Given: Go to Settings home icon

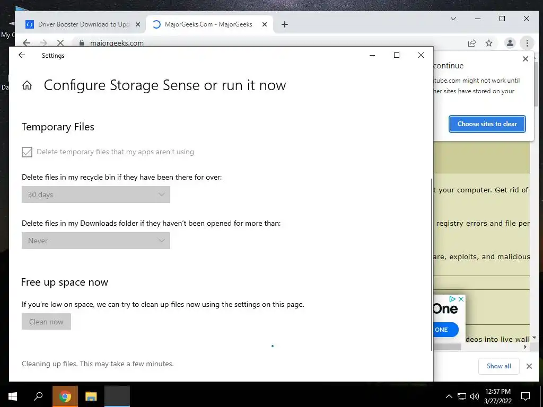Looking at the screenshot, I should (x=27, y=85).
